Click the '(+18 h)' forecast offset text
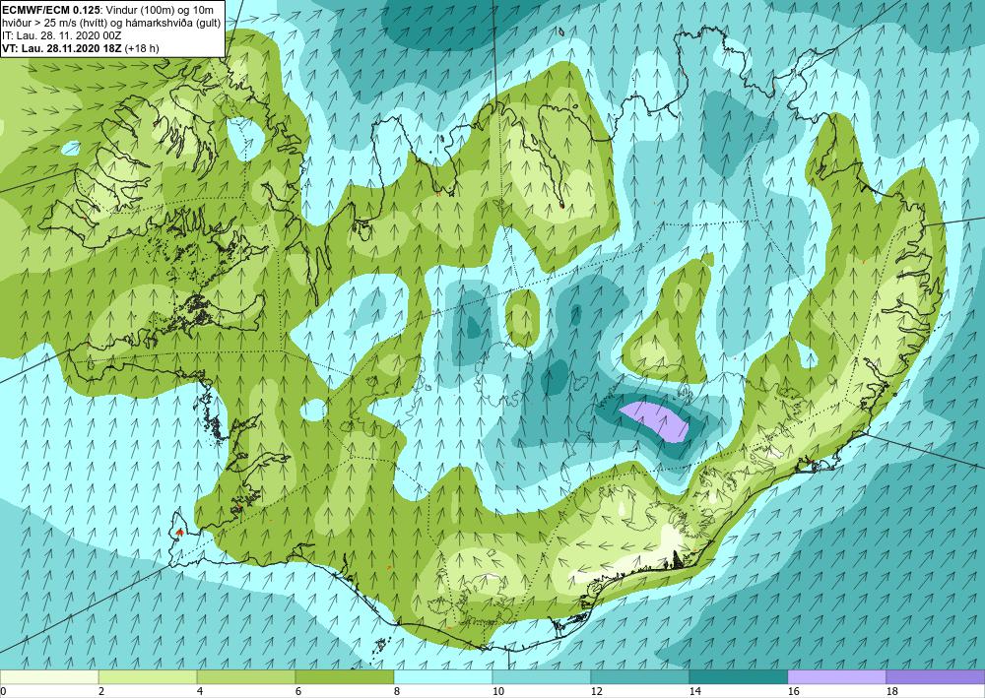The image size is (985, 698). (142, 48)
